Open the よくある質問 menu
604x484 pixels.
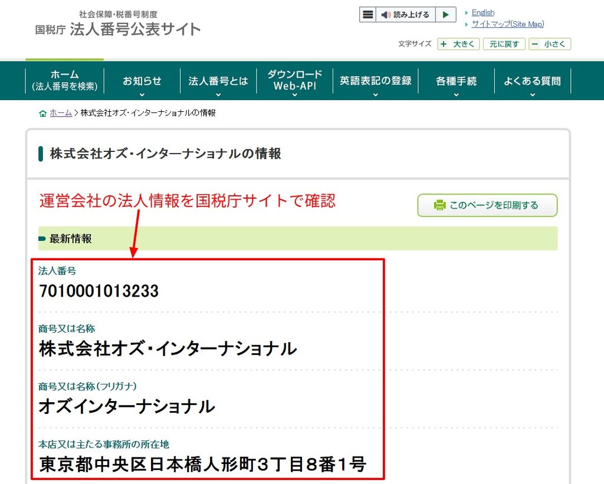(533, 81)
